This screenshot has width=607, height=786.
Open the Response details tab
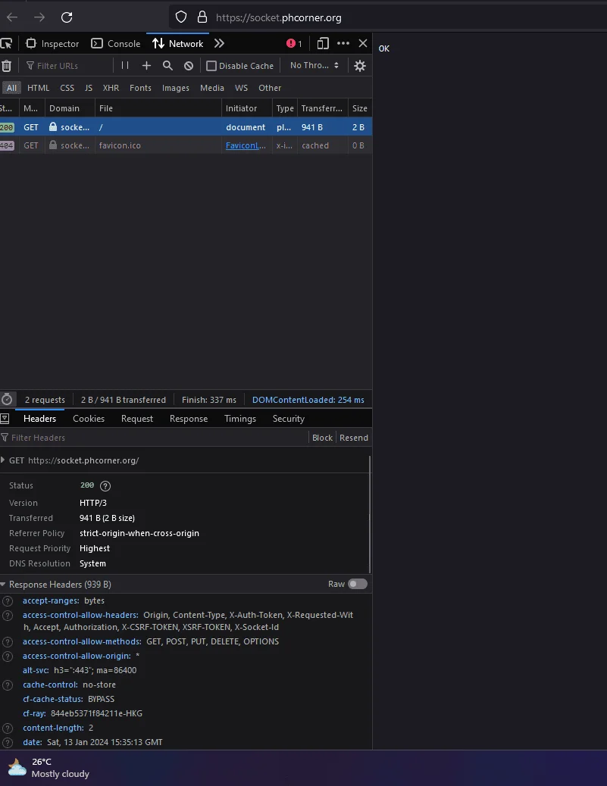pos(189,419)
